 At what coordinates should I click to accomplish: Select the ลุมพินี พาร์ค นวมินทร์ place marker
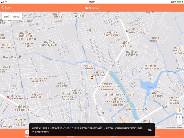pos(127,31)
